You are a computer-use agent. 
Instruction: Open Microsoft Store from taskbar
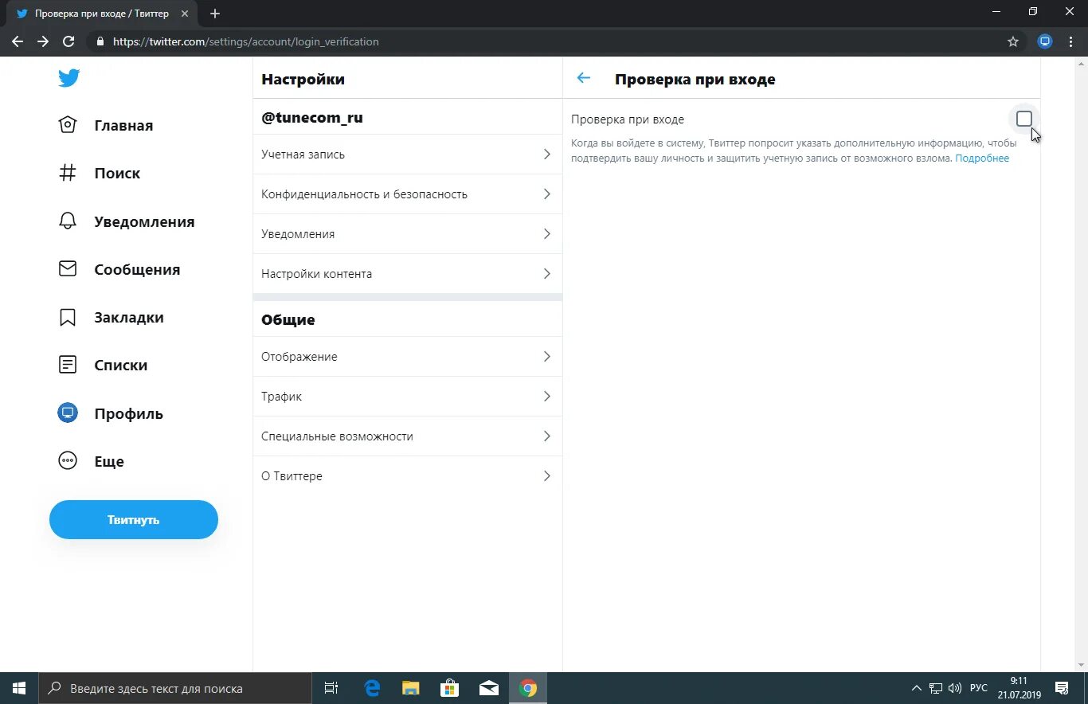(x=449, y=688)
